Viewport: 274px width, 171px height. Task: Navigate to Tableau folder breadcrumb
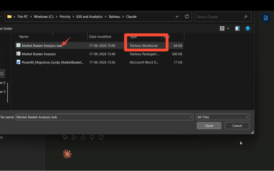(114, 17)
